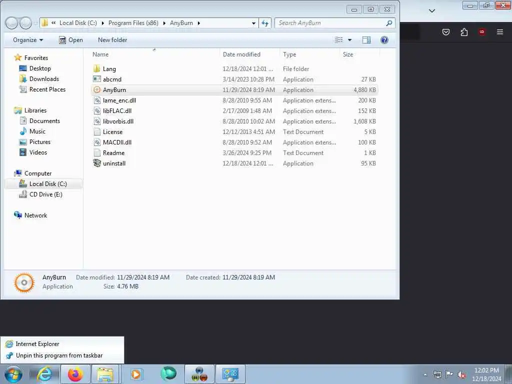Navigate to Local Disk (C:) breadcrumb

click(x=78, y=23)
